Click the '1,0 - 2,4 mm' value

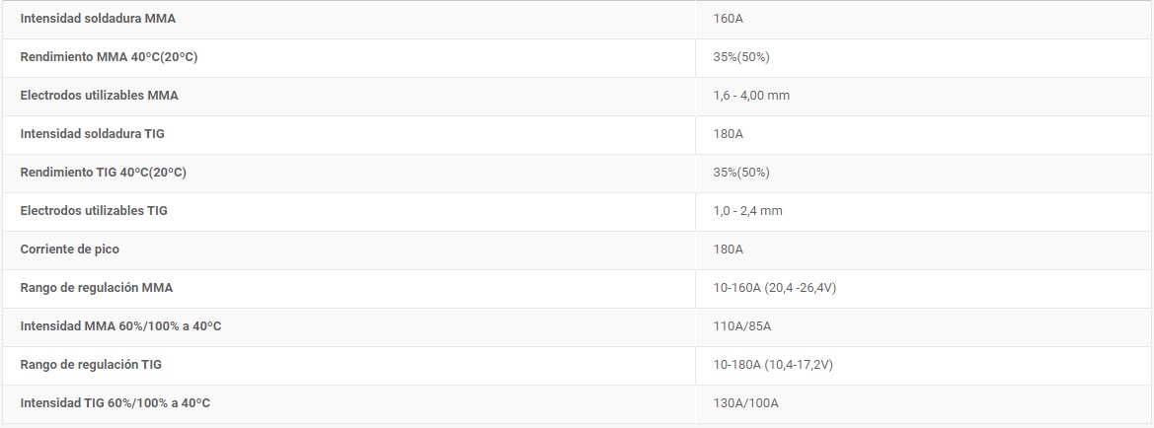(747, 211)
